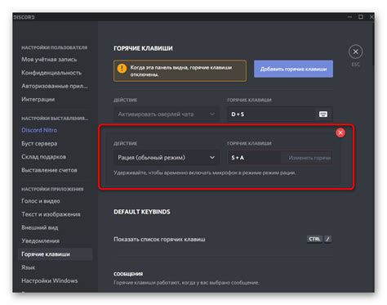Viewport: 387px width, 305px height.
Task: Select the D + S keybind field
Action: tap(280, 114)
